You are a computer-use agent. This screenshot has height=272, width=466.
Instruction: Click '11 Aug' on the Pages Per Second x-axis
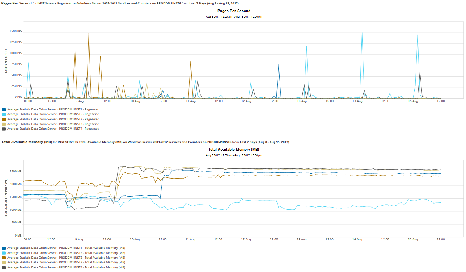point(190,101)
